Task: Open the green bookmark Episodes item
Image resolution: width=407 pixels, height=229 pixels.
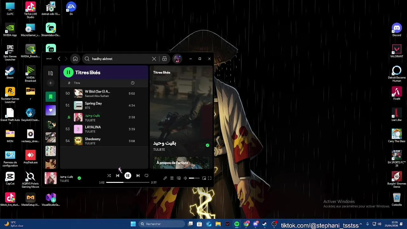Action: [x=51, y=97]
